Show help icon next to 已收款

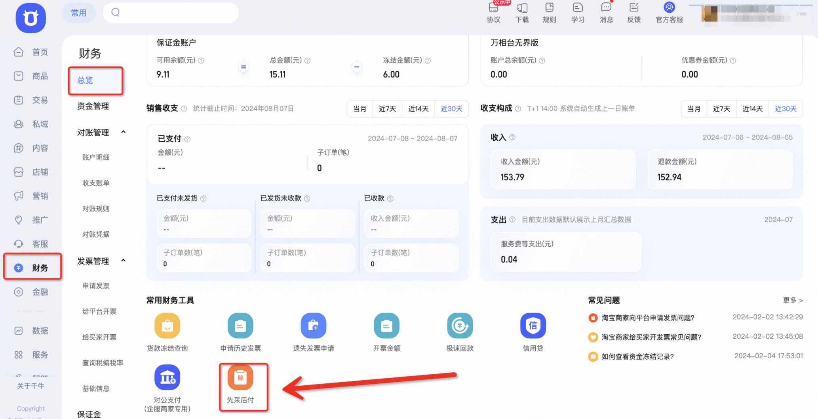(390, 198)
